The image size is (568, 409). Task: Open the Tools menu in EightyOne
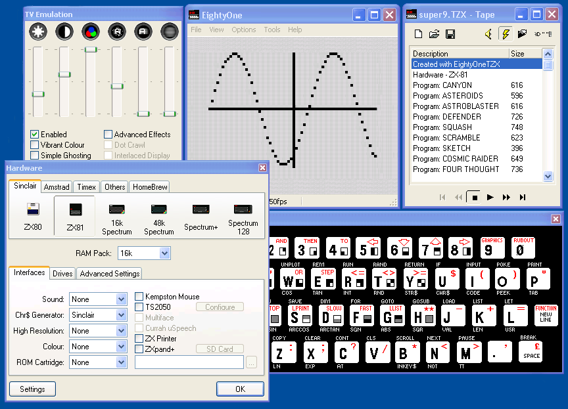pos(272,30)
